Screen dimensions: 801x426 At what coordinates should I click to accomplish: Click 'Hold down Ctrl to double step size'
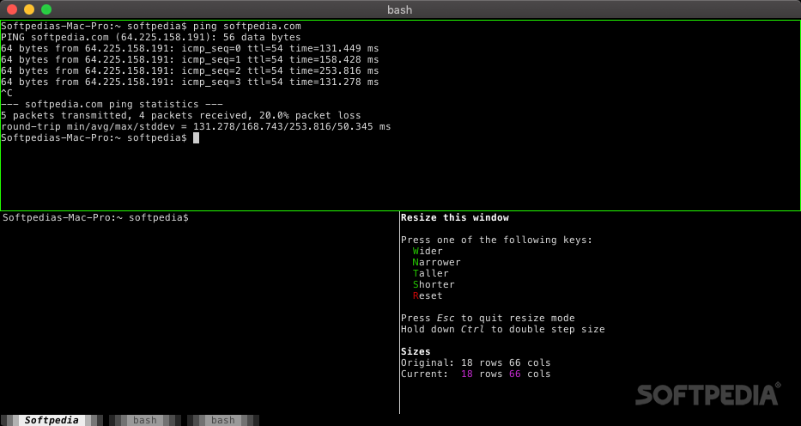click(503, 329)
